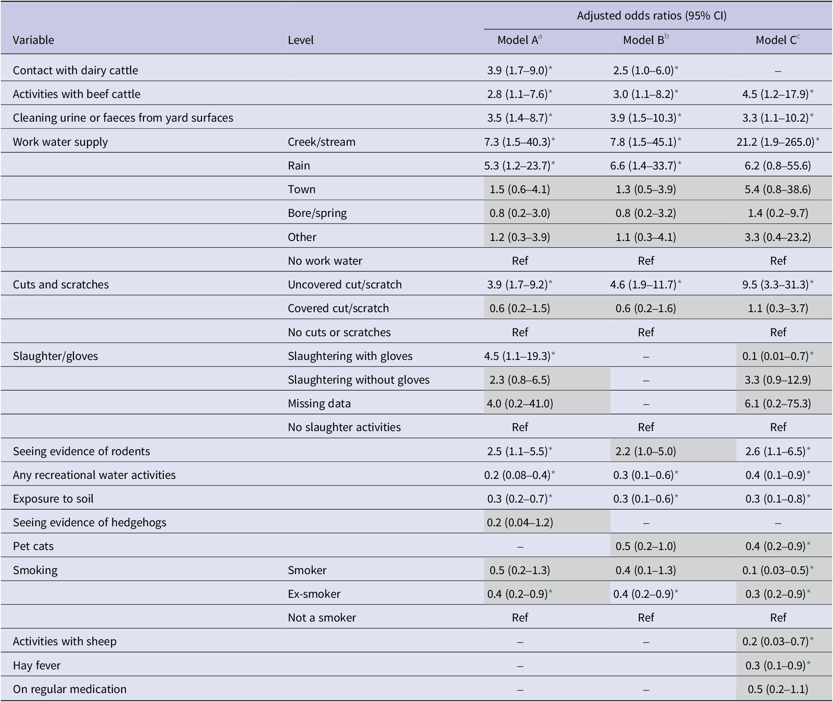Click the asterisk after Activities with sheep value
The height and width of the screenshot is (702, 833).
pos(812,639)
